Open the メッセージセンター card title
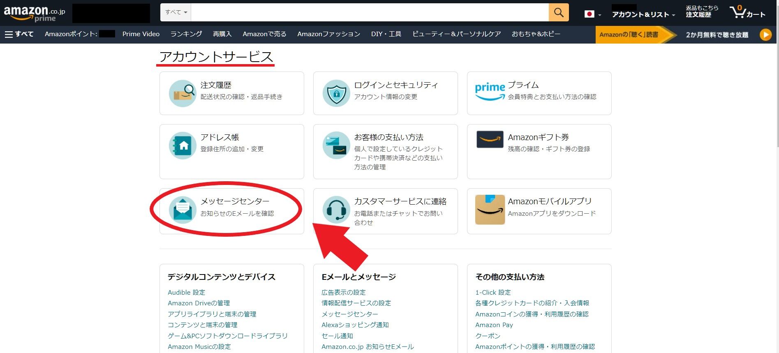Screen dimensions: 779x353 (235, 201)
